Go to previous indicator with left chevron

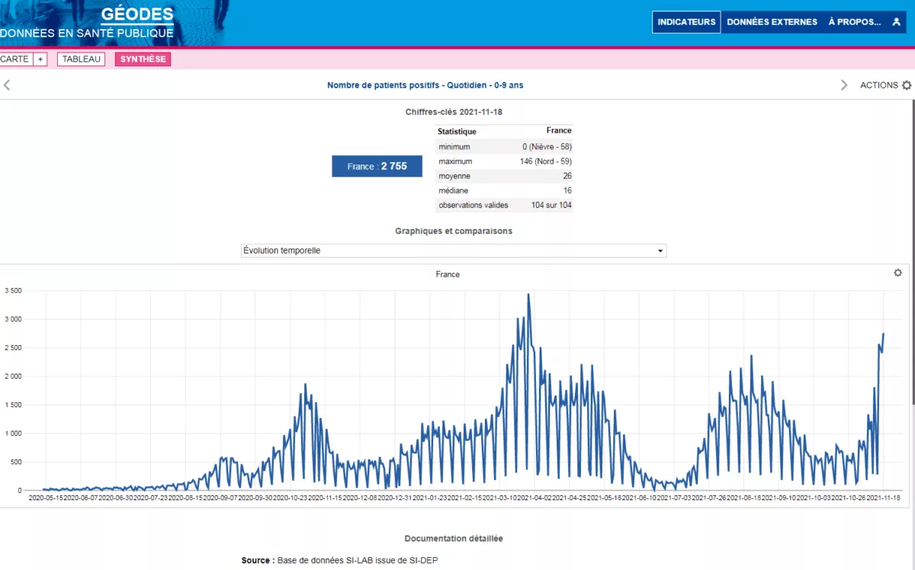[x=7, y=85]
